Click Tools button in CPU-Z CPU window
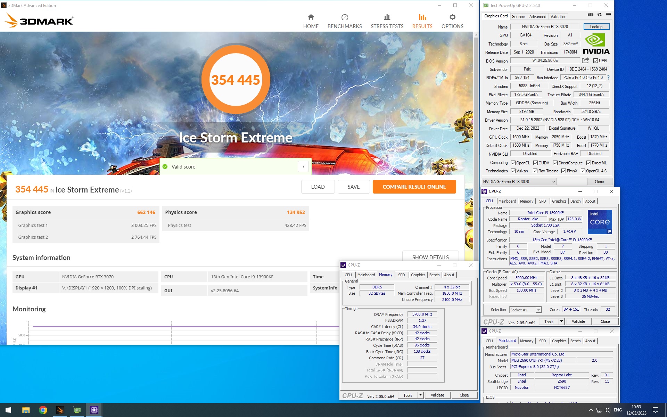Image resolution: width=667 pixels, height=417 pixels. (x=549, y=321)
